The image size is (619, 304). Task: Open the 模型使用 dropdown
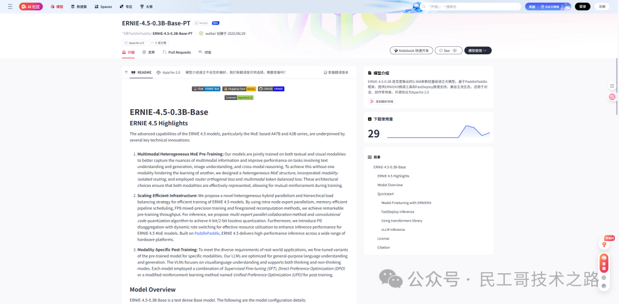click(477, 50)
